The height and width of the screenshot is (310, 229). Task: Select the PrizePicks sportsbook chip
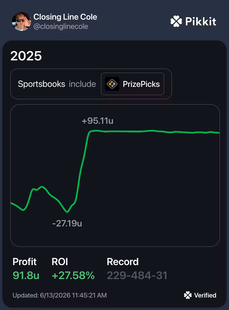click(x=132, y=84)
